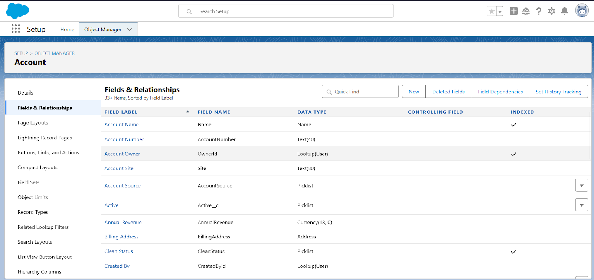Open the Favorites list dropdown arrow

tap(500, 11)
